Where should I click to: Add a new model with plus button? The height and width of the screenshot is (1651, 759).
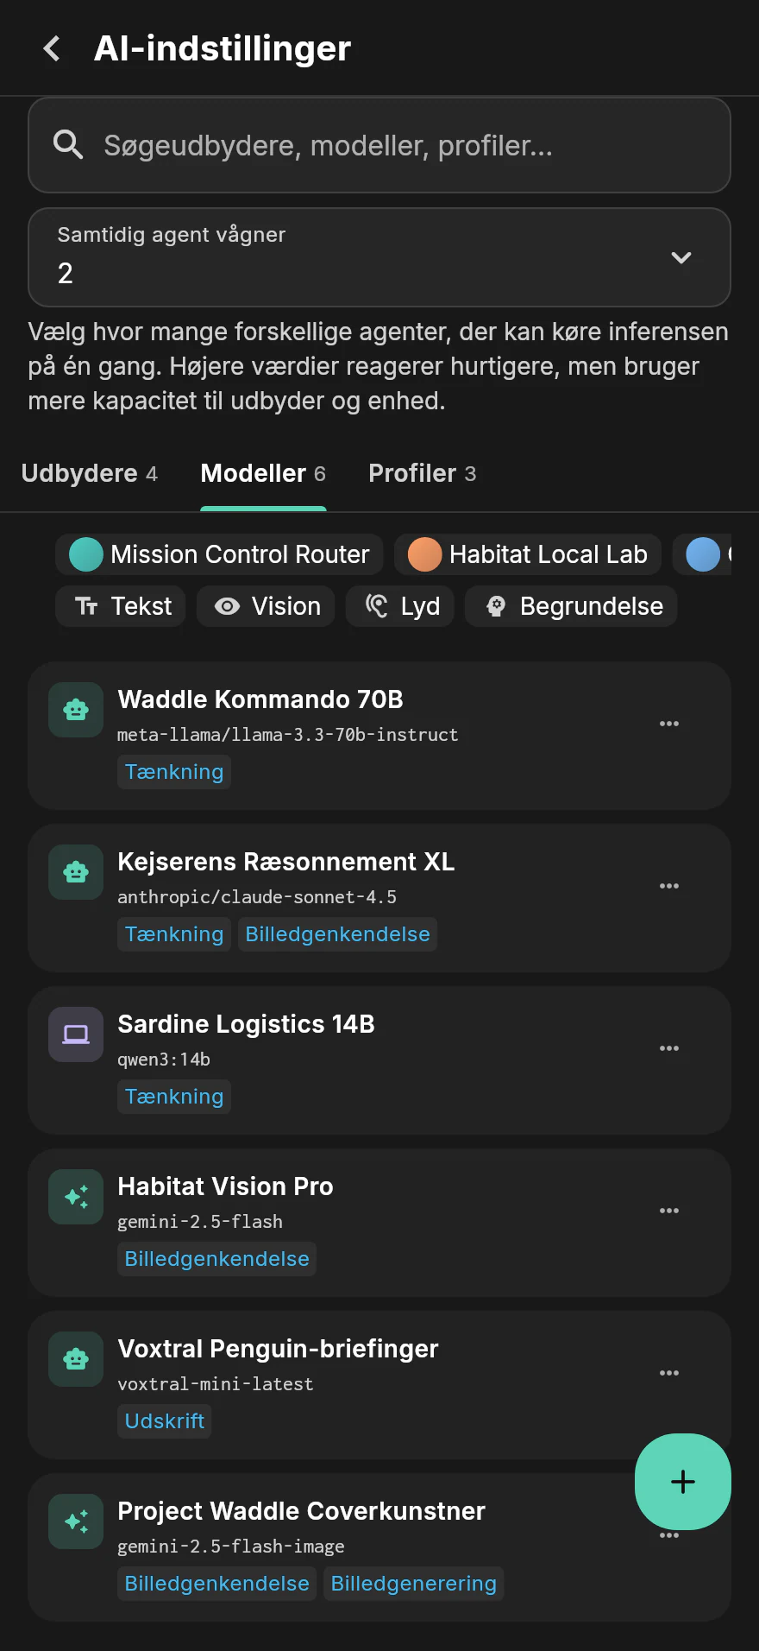click(683, 1482)
